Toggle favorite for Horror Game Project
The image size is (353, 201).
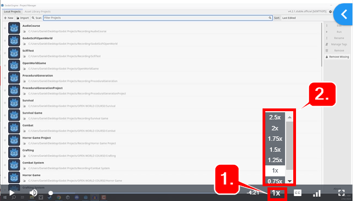click(x=5, y=140)
